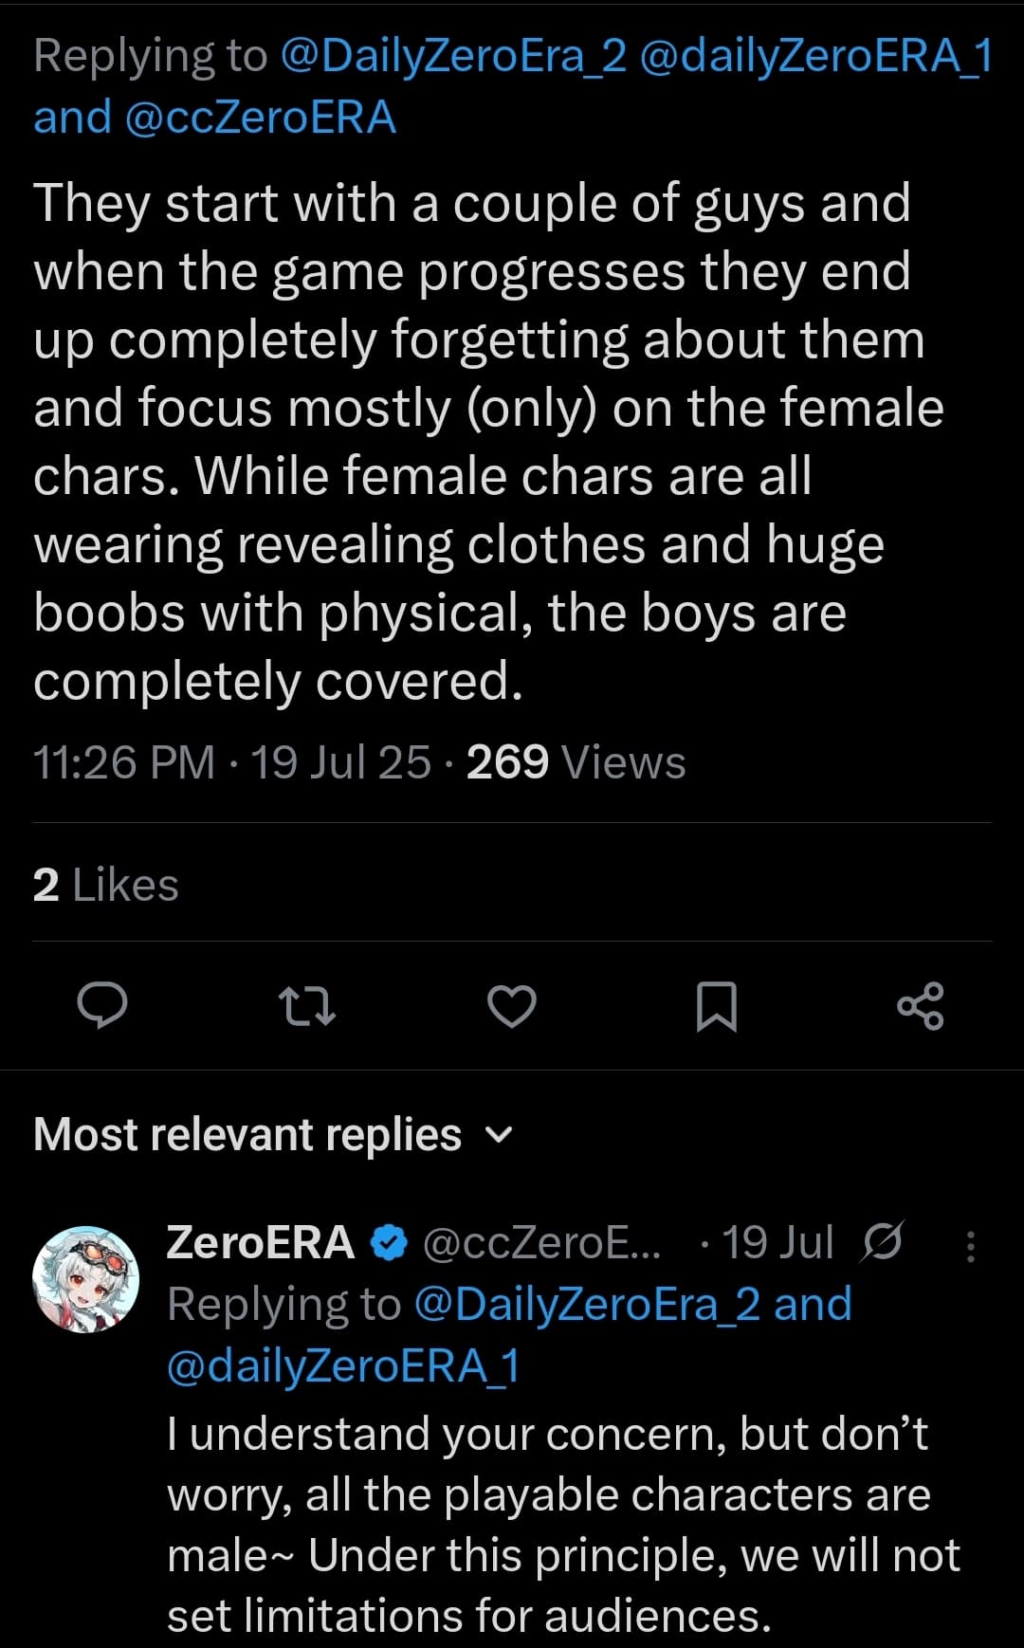Viewport: 1024px width, 1648px height.
Task: Open three-dot menu on ZeroERA reply
Action: point(970,1246)
